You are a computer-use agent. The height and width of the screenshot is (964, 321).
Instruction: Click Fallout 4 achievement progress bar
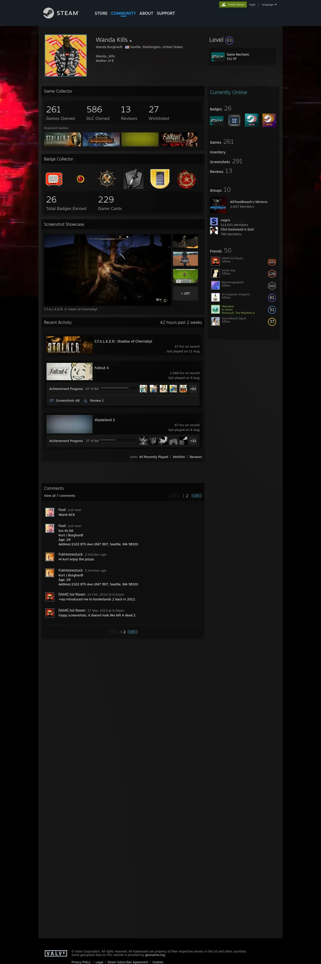118,388
